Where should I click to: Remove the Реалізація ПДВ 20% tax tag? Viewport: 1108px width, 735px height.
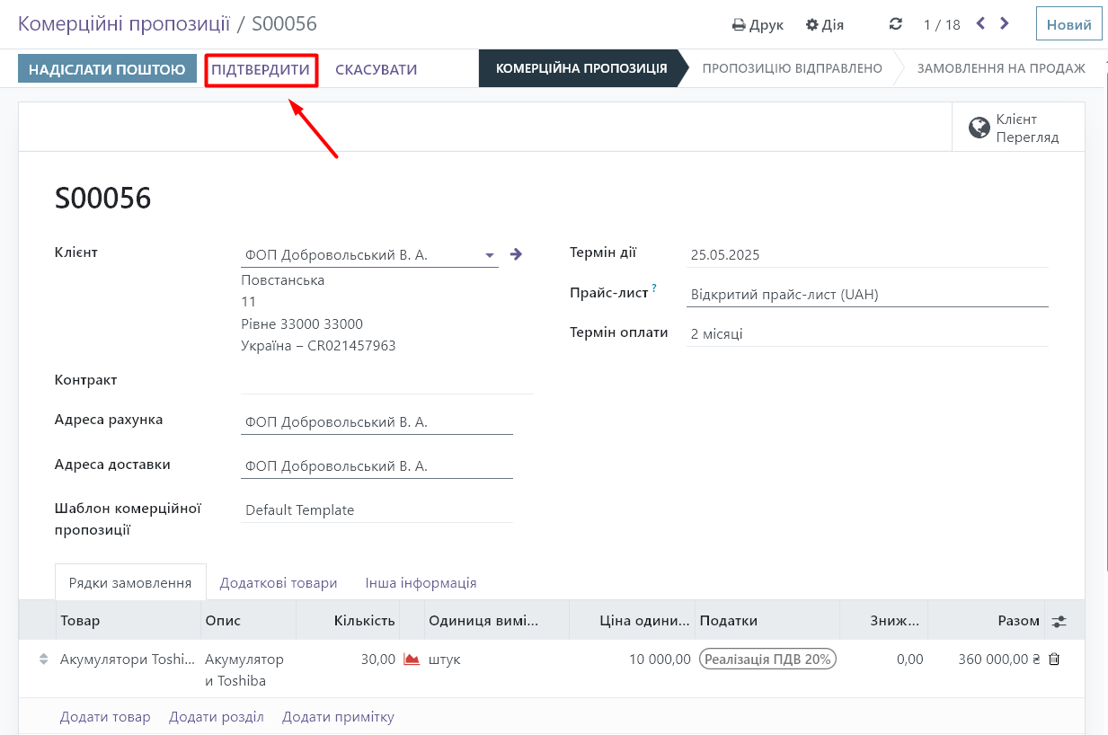(x=767, y=660)
